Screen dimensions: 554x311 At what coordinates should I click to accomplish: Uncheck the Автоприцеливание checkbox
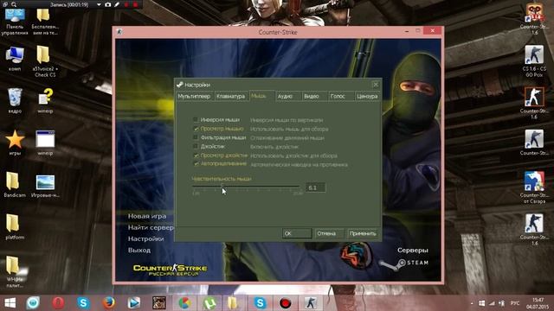click(196, 164)
